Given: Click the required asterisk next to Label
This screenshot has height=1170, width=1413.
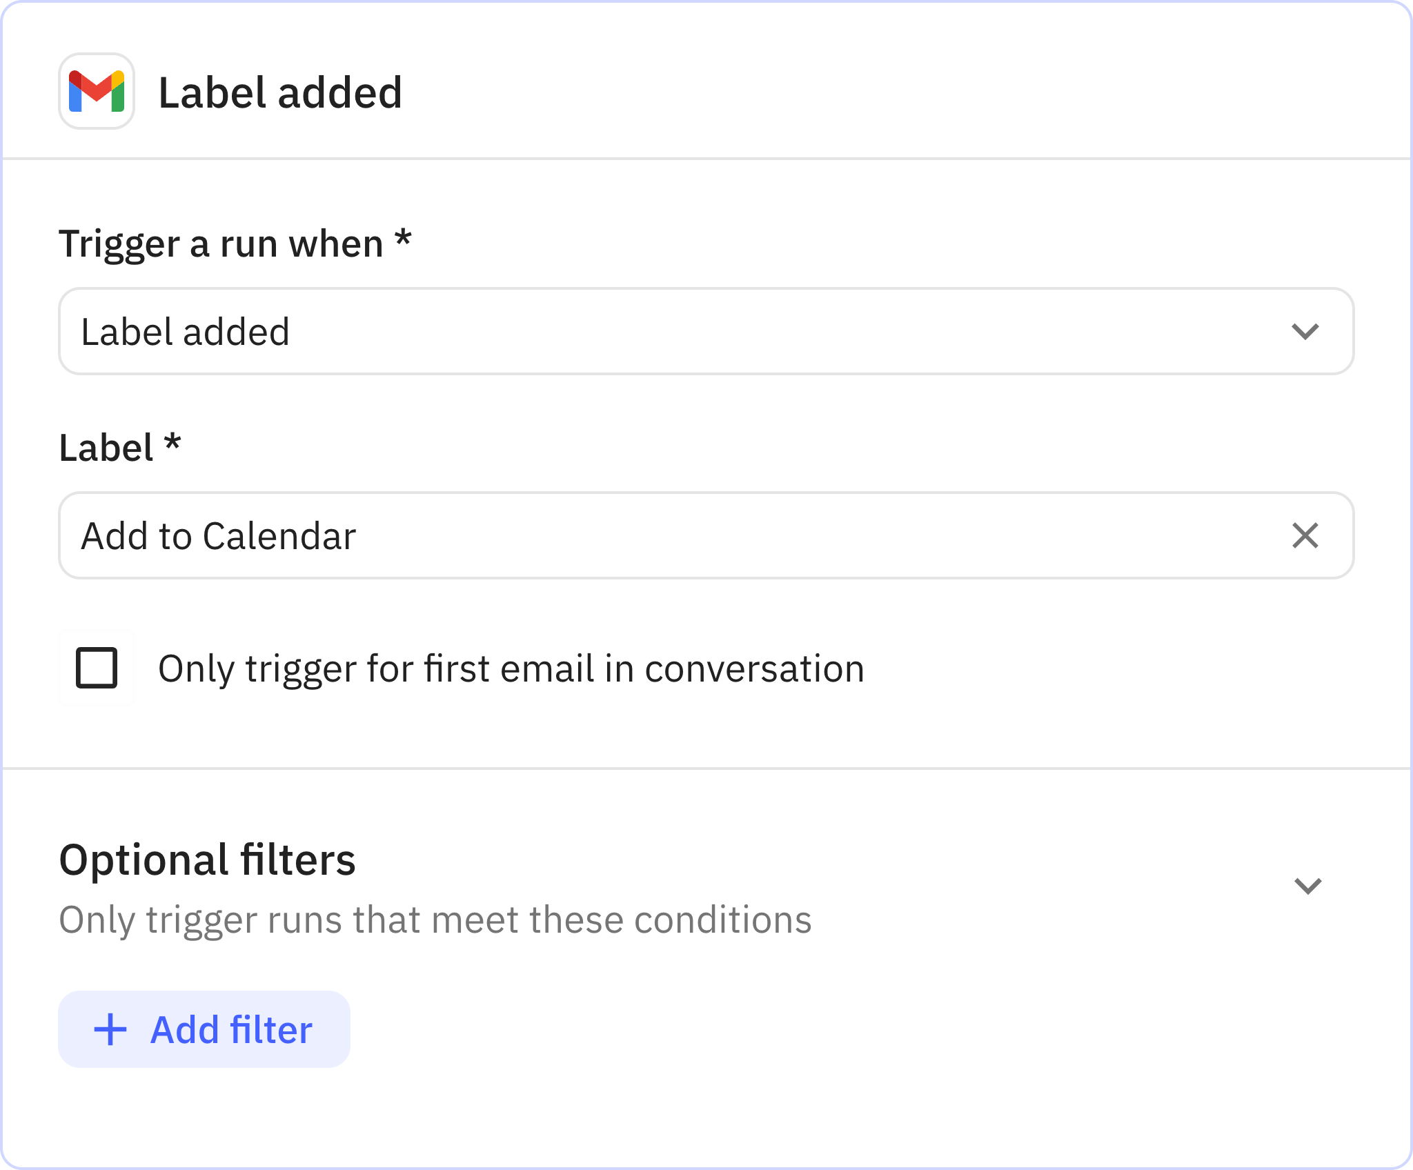Looking at the screenshot, I should point(172,442).
